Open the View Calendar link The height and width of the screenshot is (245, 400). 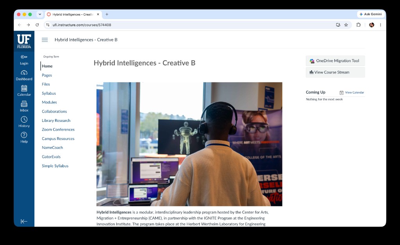point(355,92)
